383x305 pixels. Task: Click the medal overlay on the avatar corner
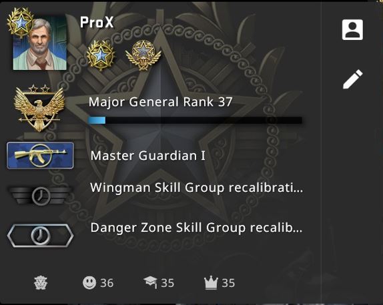(21, 22)
